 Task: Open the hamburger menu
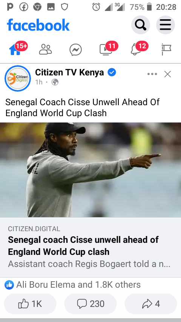[166, 25]
